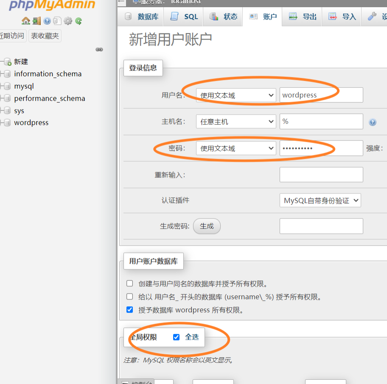The height and width of the screenshot is (384, 387).
Task: Open the wordpress database link in sidebar
Action: pos(31,123)
